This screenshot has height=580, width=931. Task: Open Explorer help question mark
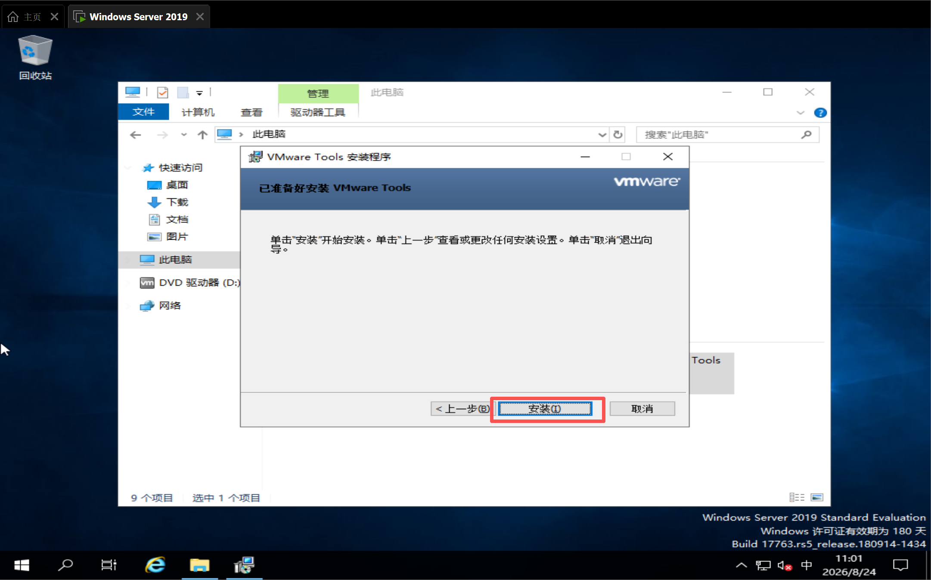820,113
